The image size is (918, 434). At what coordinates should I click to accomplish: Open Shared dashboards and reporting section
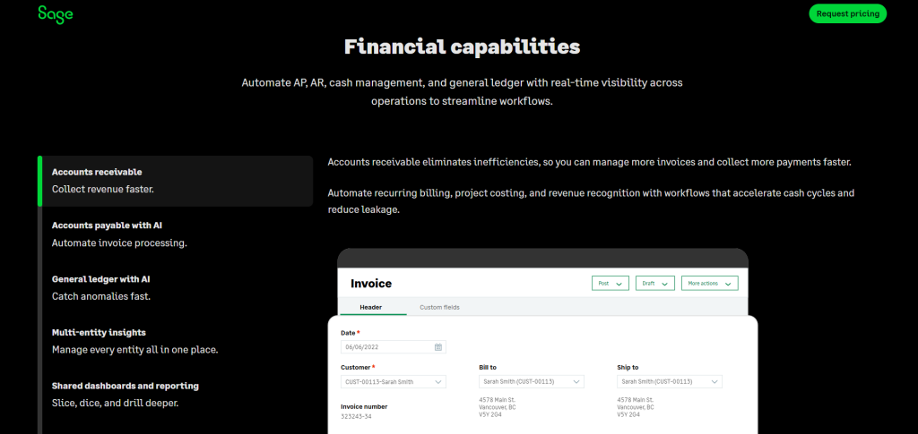176,395
